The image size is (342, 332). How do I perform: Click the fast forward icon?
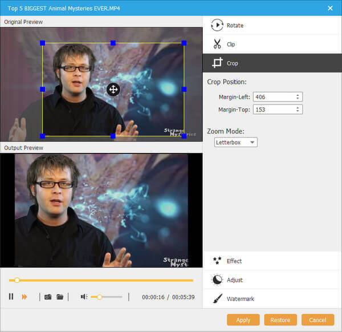25,297
